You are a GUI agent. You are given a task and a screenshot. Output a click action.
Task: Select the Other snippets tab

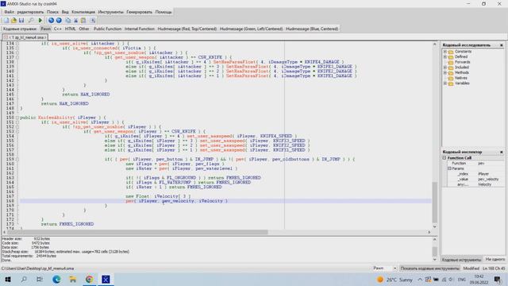[84, 29]
